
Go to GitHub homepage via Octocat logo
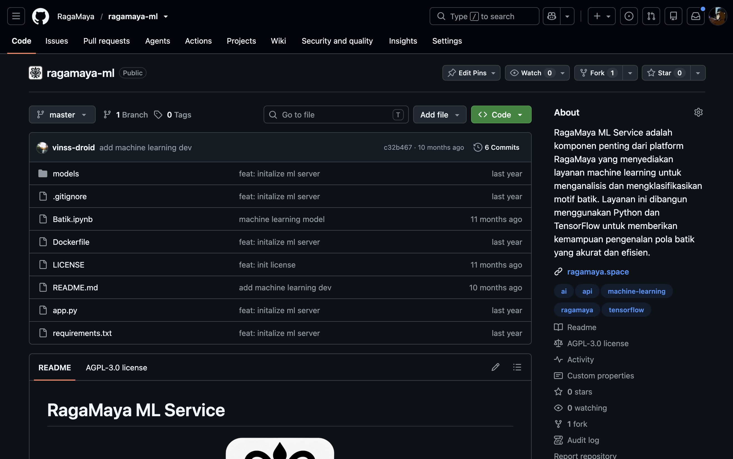pyautogui.click(x=40, y=16)
